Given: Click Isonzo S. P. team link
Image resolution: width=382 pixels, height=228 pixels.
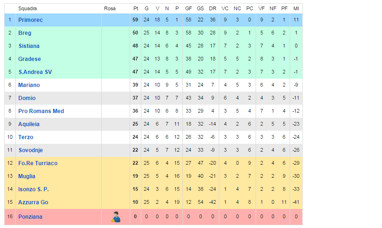Looking at the screenshot, I should point(34,189).
